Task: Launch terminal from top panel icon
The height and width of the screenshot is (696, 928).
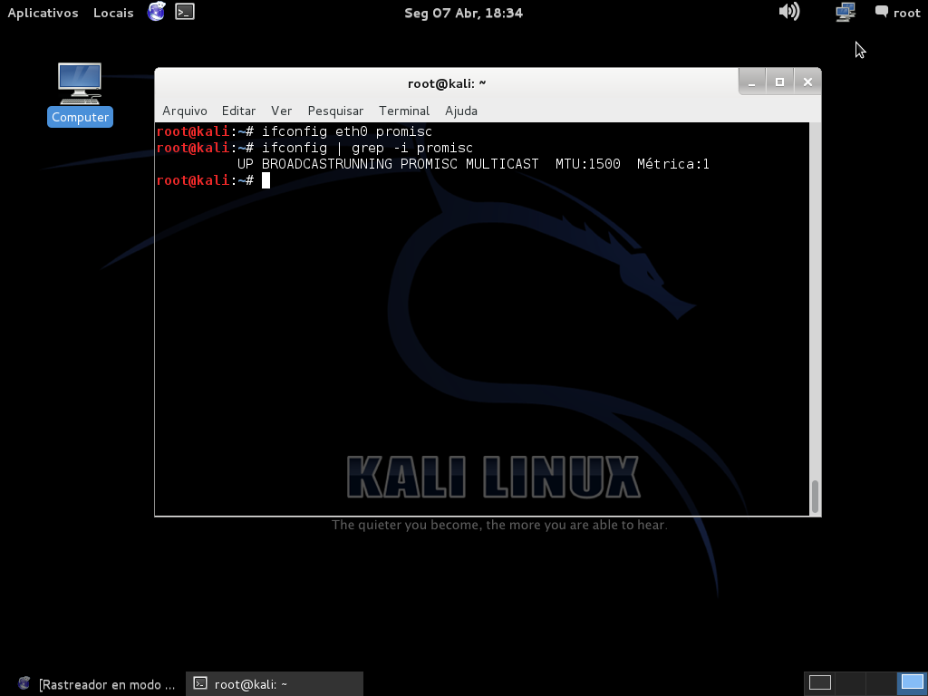Action: 185,12
